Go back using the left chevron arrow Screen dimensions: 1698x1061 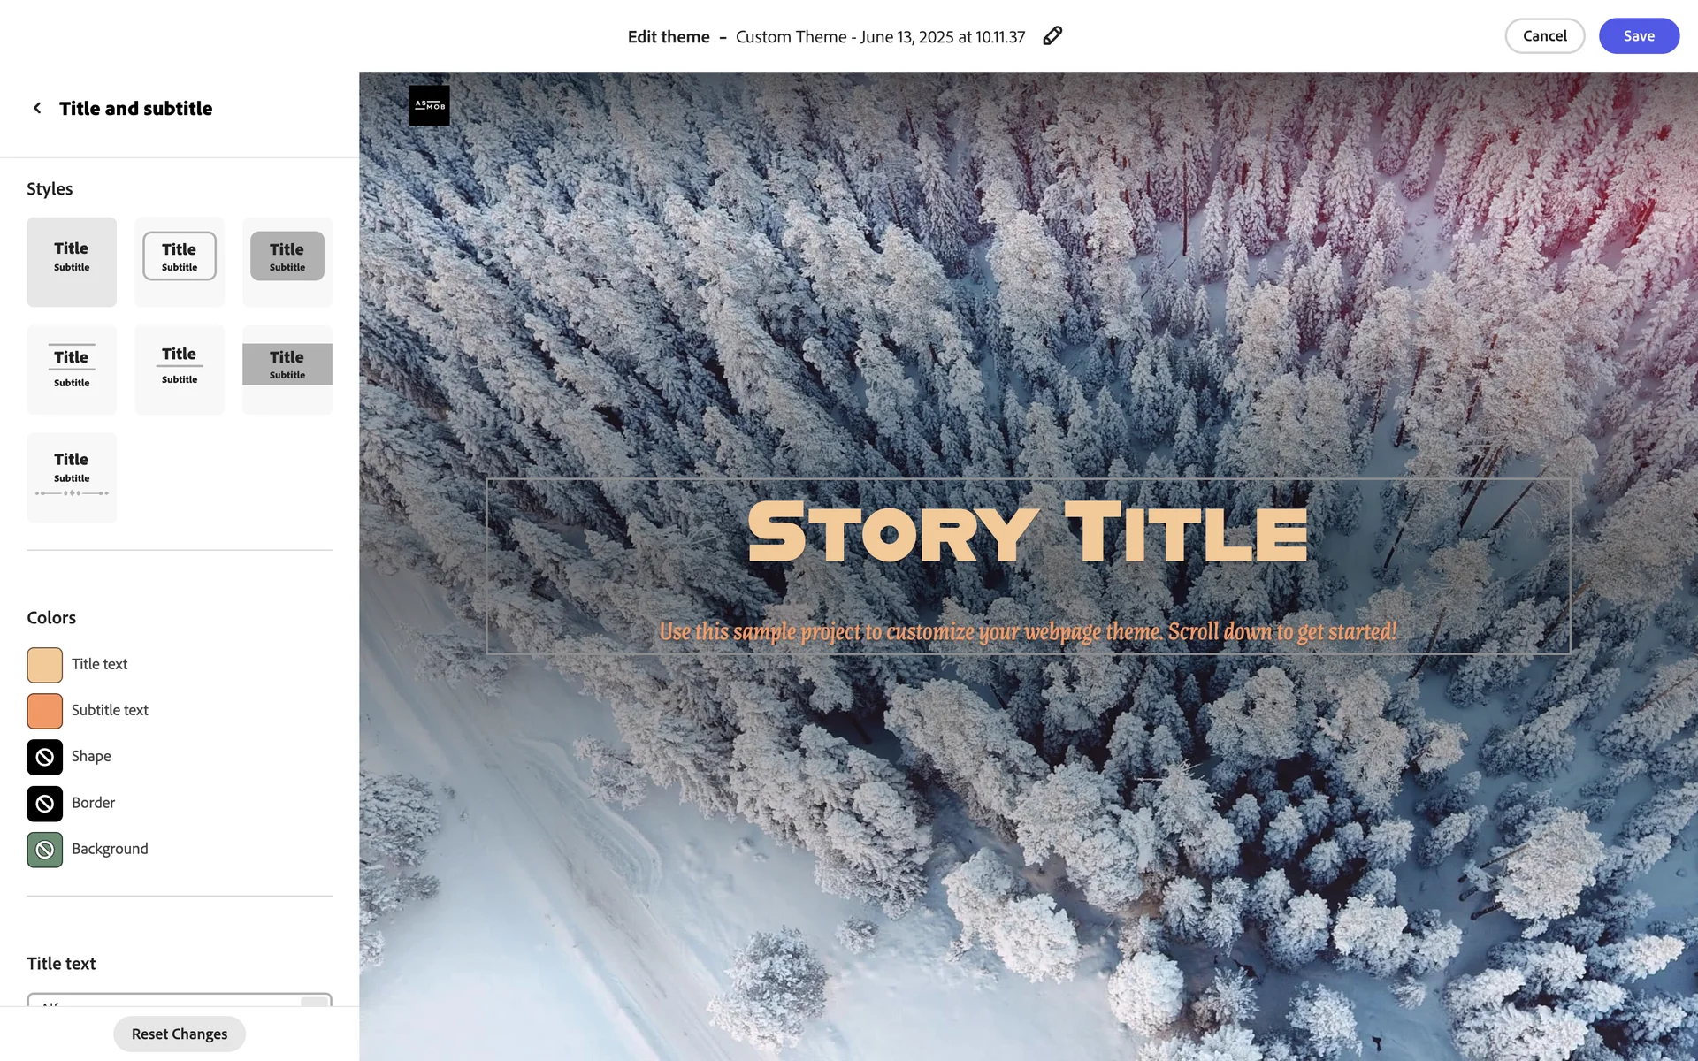(x=37, y=108)
